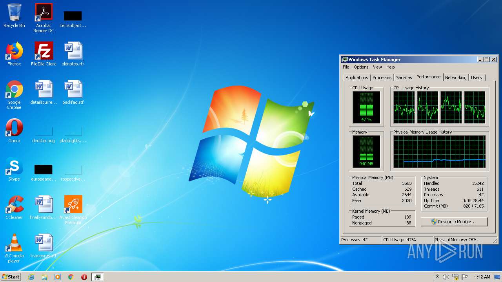The width and height of the screenshot is (502, 282).
Task: Click Threads value 611
Action: (480, 189)
